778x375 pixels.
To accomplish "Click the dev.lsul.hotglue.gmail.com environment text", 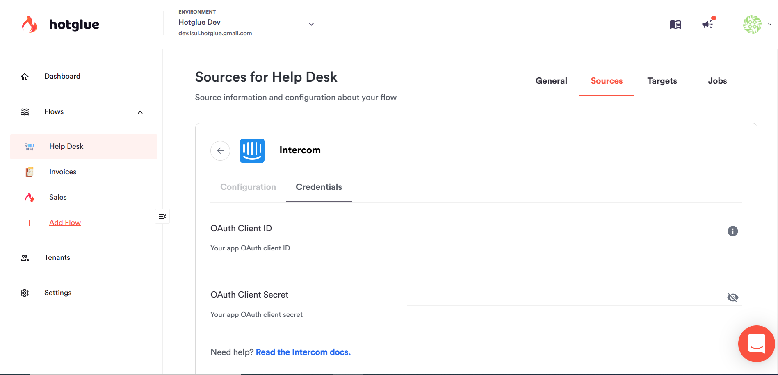I will [x=215, y=33].
